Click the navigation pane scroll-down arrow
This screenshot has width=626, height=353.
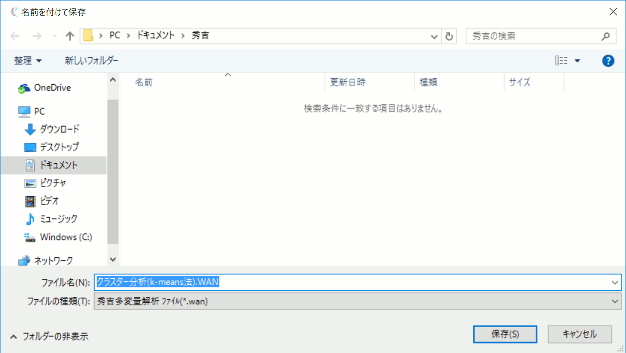click(x=112, y=259)
